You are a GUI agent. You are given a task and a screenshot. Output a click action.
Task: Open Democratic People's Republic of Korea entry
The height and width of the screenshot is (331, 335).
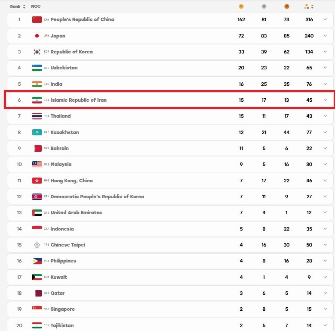pyautogui.click(x=97, y=197)
